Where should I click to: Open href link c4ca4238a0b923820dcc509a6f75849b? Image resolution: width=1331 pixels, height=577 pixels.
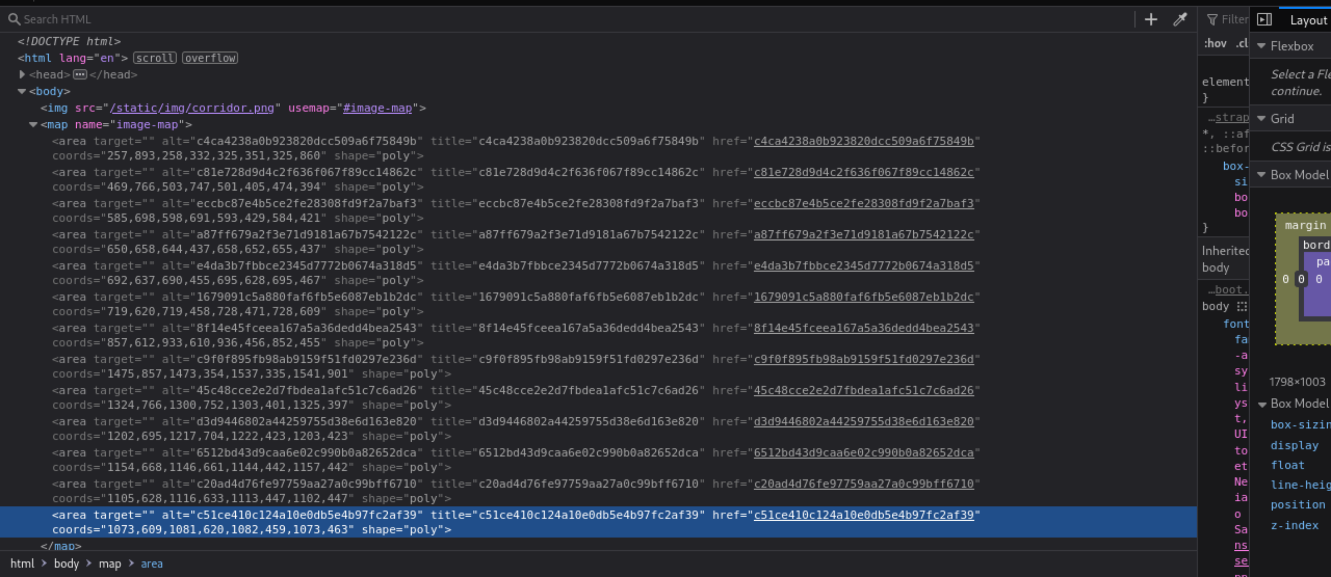(863, 141)
